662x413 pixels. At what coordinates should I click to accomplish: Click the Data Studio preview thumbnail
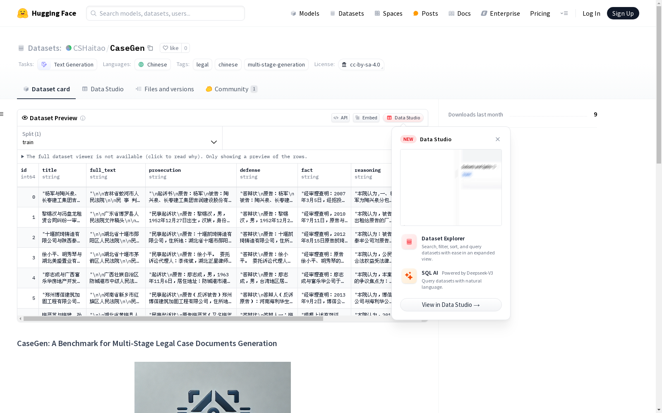click(451, 188)
